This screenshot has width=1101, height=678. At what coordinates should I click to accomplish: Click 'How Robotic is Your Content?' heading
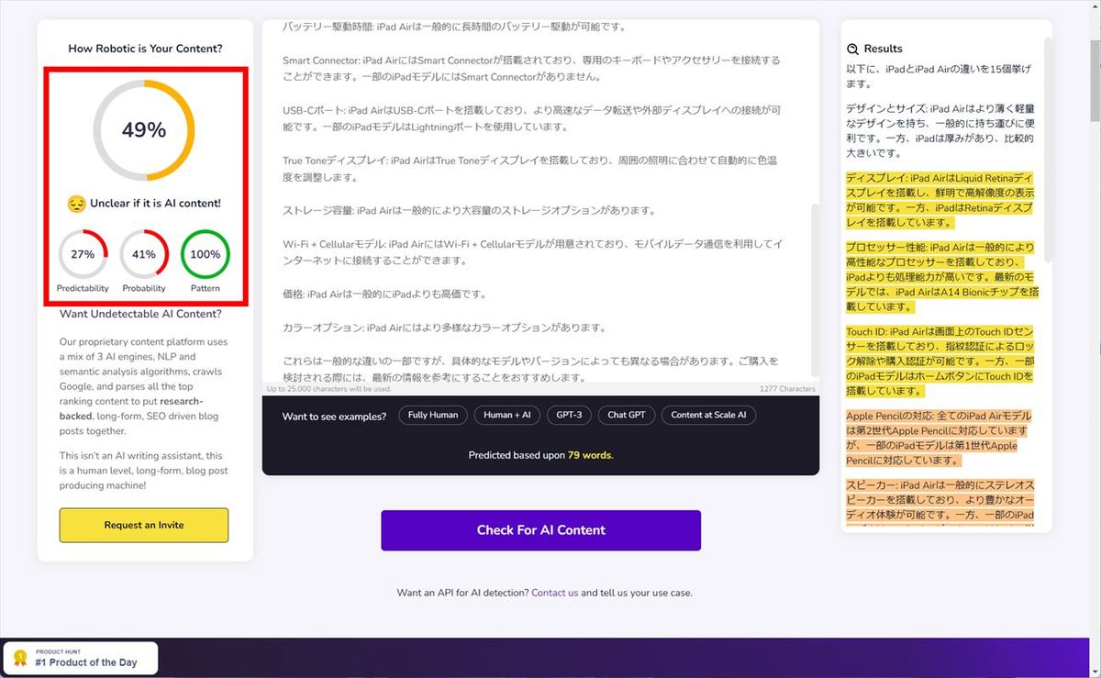click(x=145, y=49)
